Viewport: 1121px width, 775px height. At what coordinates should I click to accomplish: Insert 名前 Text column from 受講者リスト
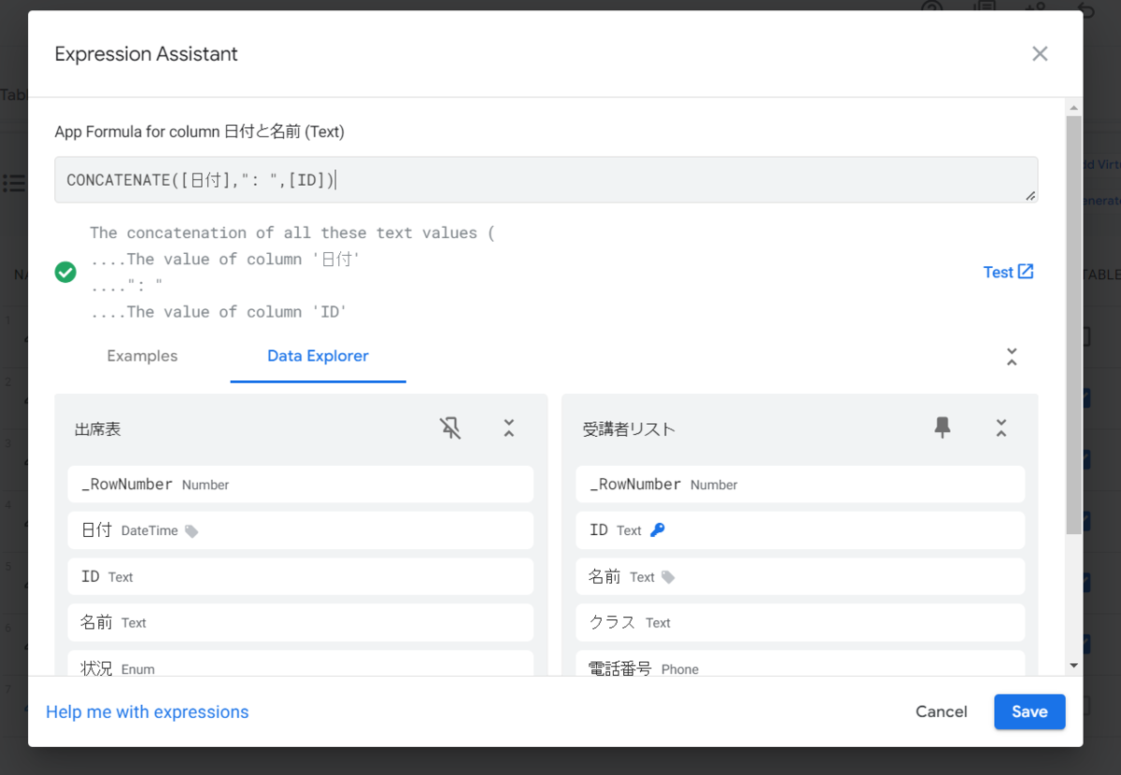[801, 577]
